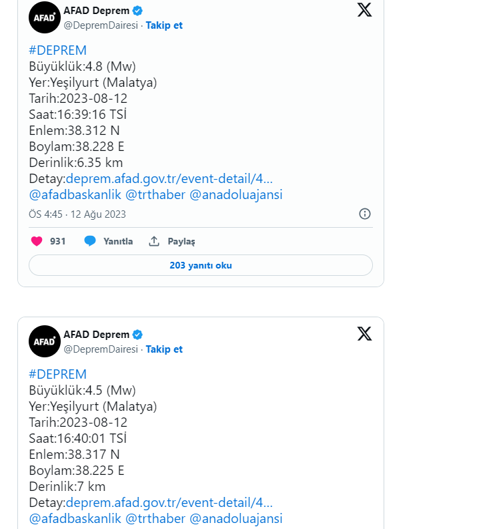Open @anadoluajansi mention in second tweet
Viewport: 489px width, 529px height.
tap(236, 518)
